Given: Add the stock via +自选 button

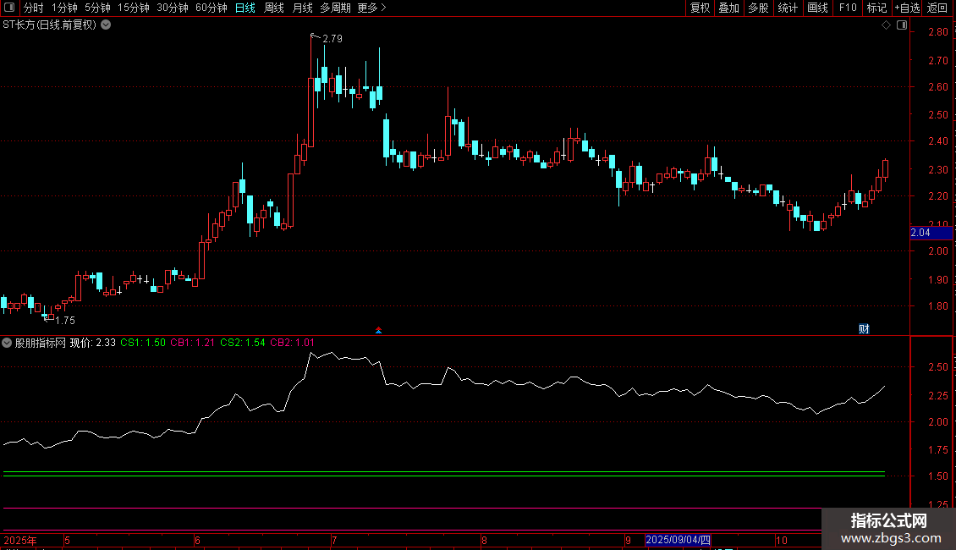Looking at the screenshot, I should [x=907, y=8].
